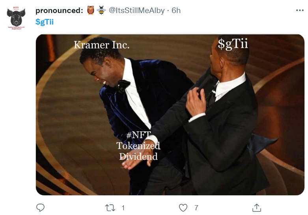Open the meme image attached to tweet
308x215 pixels.
coord(170,115)
